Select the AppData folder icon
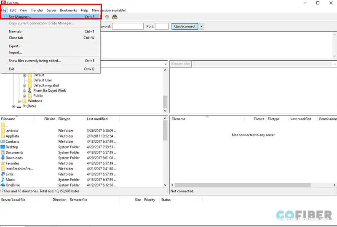Image resolution: width=337 pixels, height=227 pixels. (3, 136)
